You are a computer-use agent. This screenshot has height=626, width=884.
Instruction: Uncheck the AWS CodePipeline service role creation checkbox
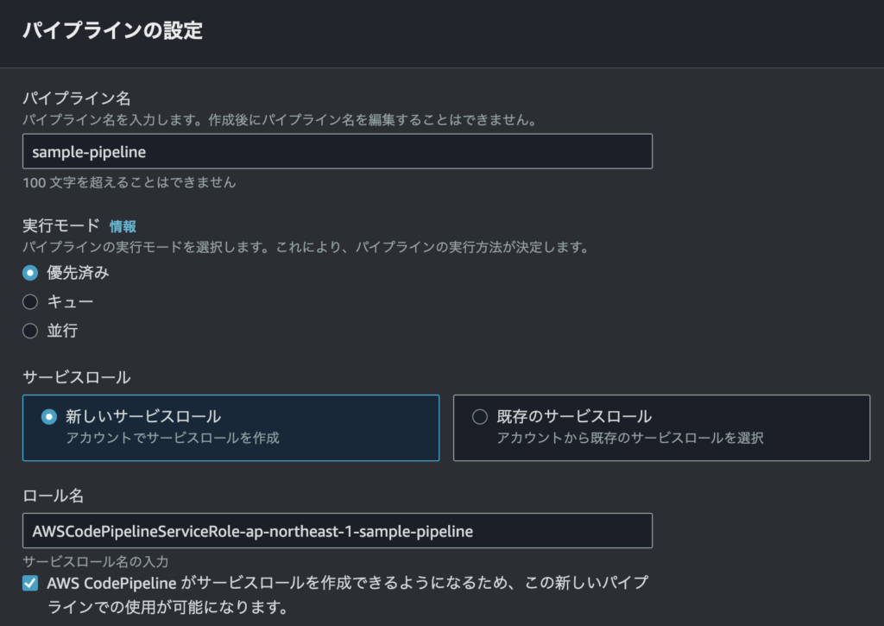30,583
